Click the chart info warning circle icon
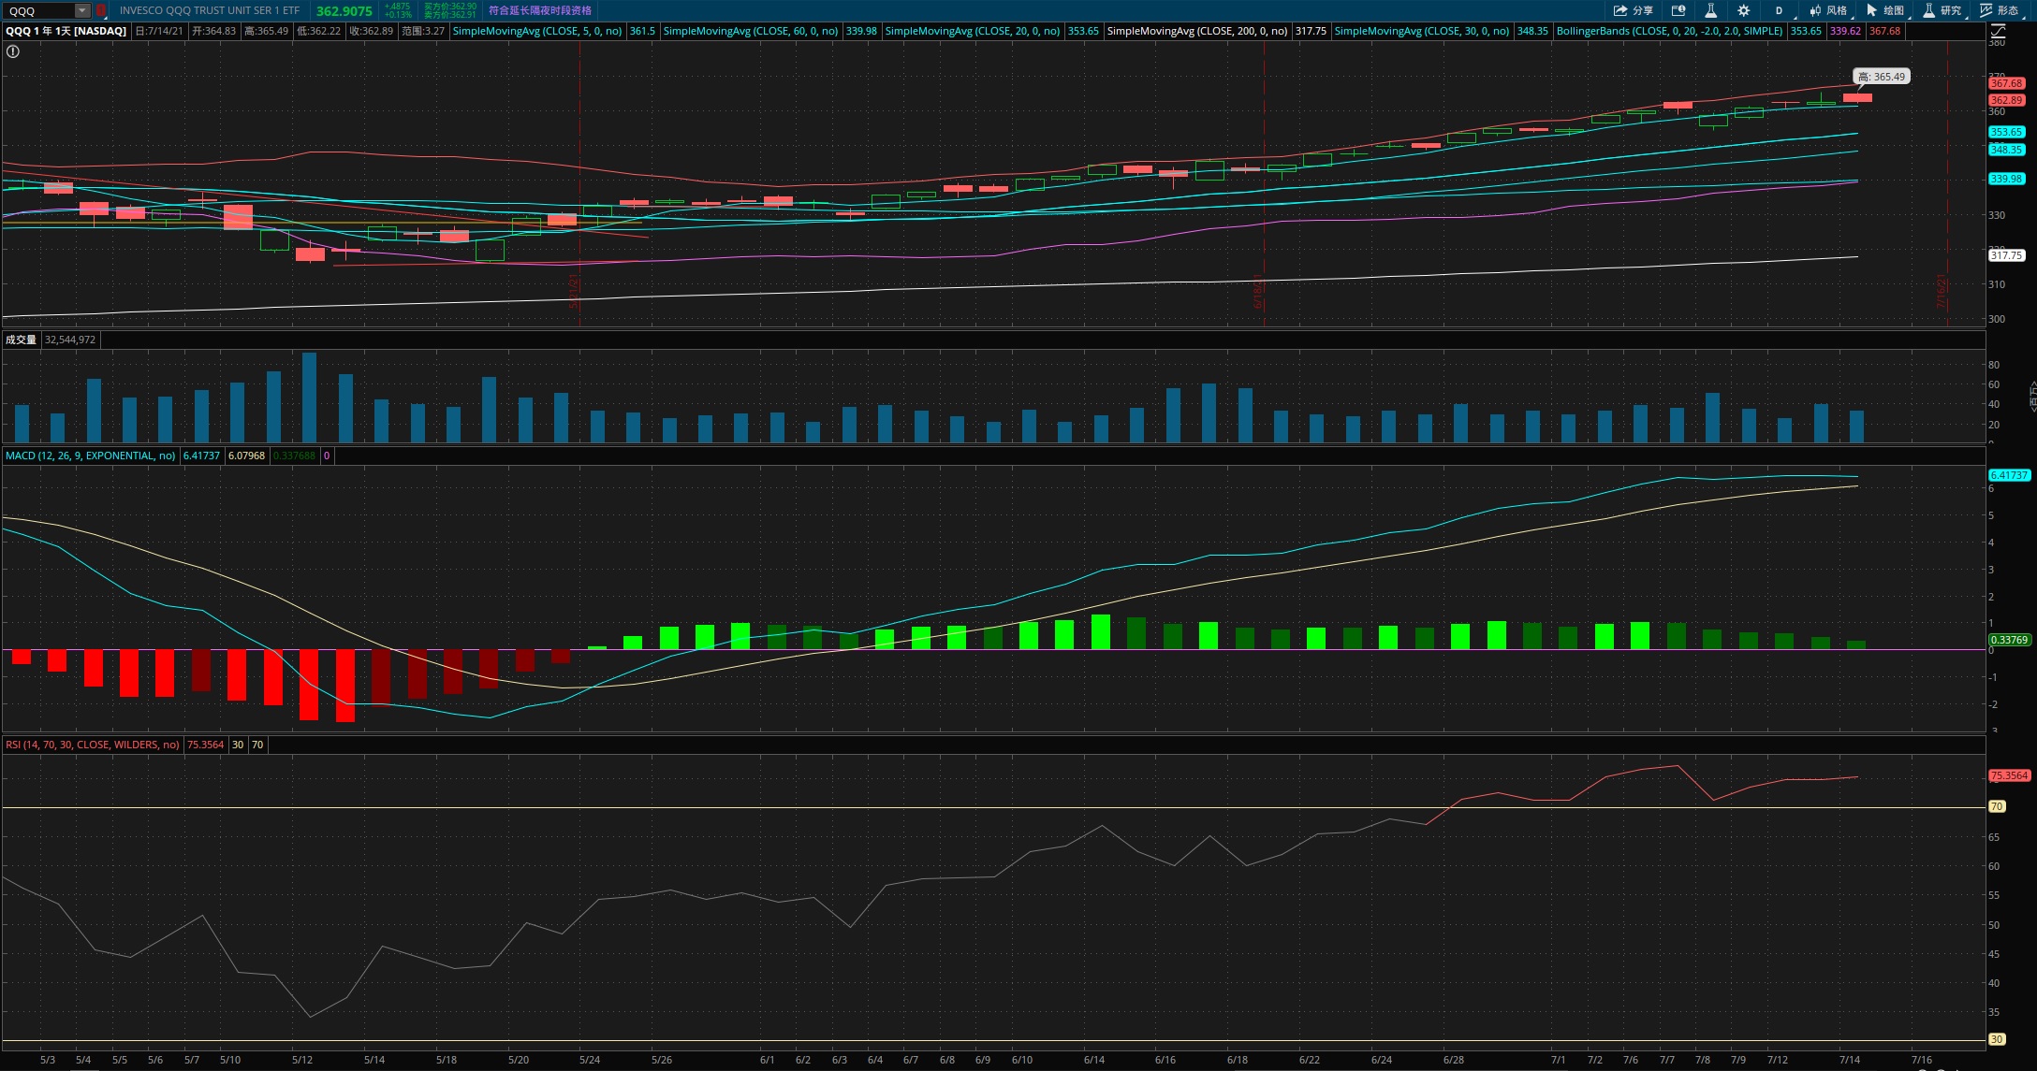The width and height of the screenshot is (2037, 1071). (13, 51)
